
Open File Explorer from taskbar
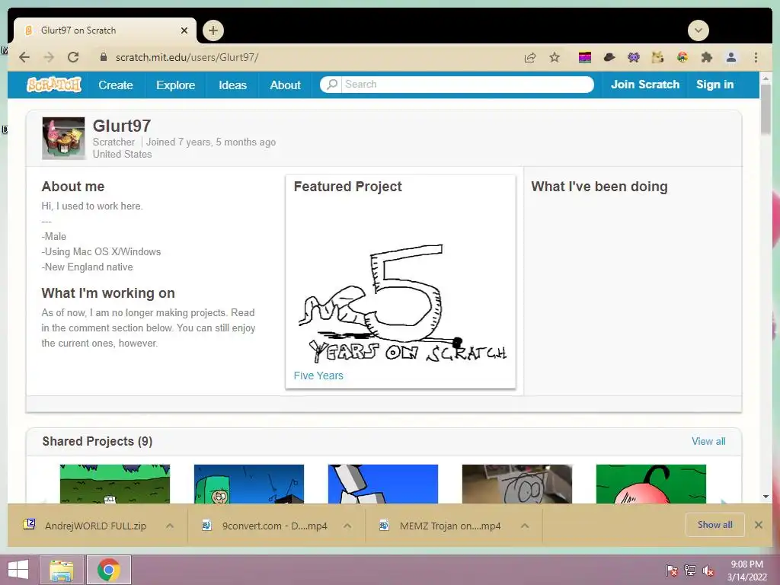coord(61,570)
